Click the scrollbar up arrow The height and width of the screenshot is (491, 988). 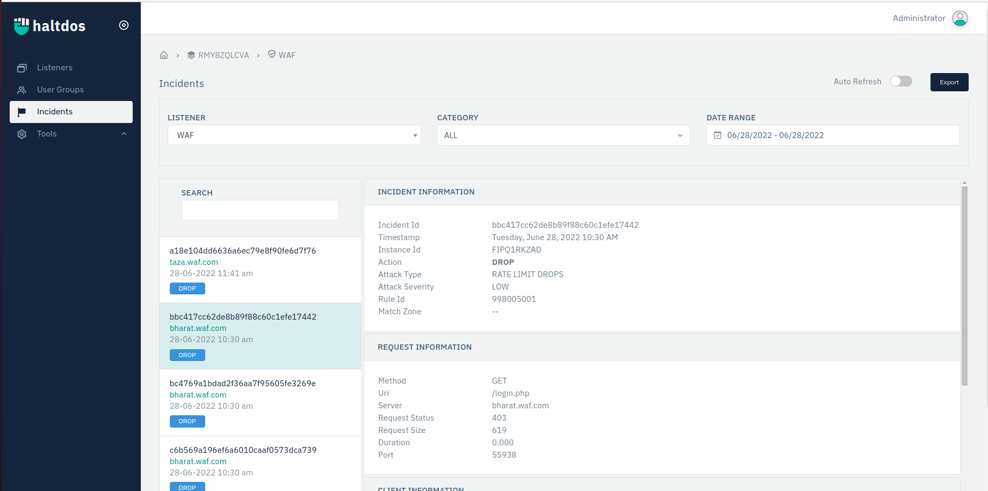964,183
